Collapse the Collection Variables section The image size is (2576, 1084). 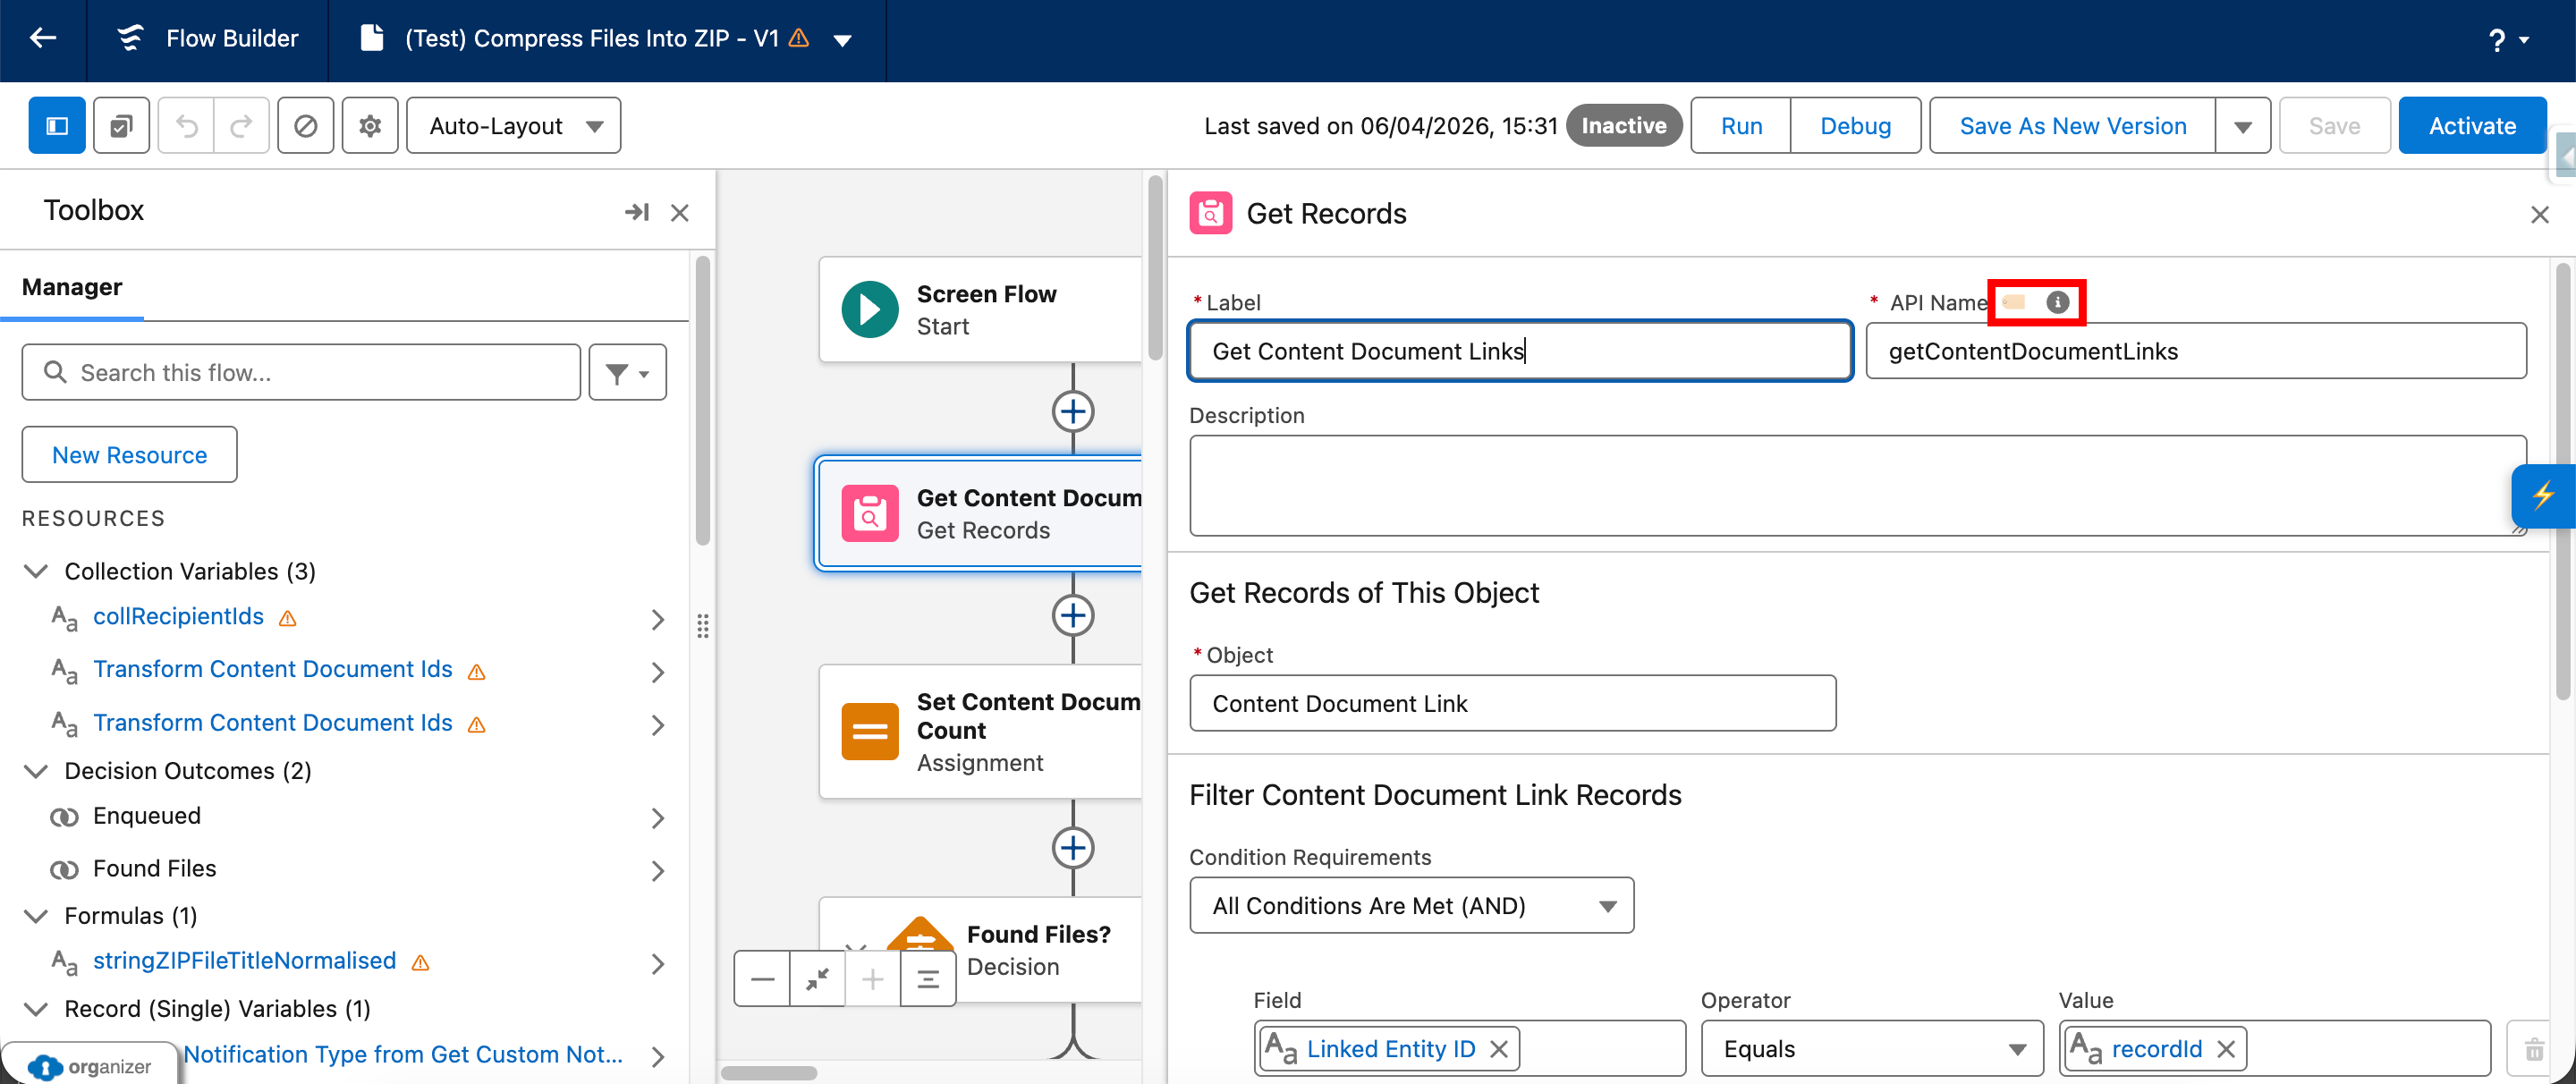(36, 571)
